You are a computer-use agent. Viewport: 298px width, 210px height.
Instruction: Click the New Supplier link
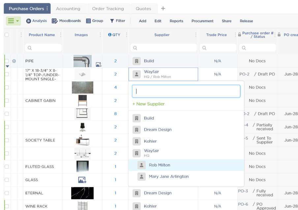[148, 104]
